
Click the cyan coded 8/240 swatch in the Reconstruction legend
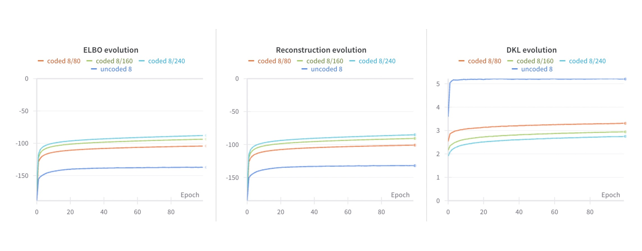(x=352, y=61)
